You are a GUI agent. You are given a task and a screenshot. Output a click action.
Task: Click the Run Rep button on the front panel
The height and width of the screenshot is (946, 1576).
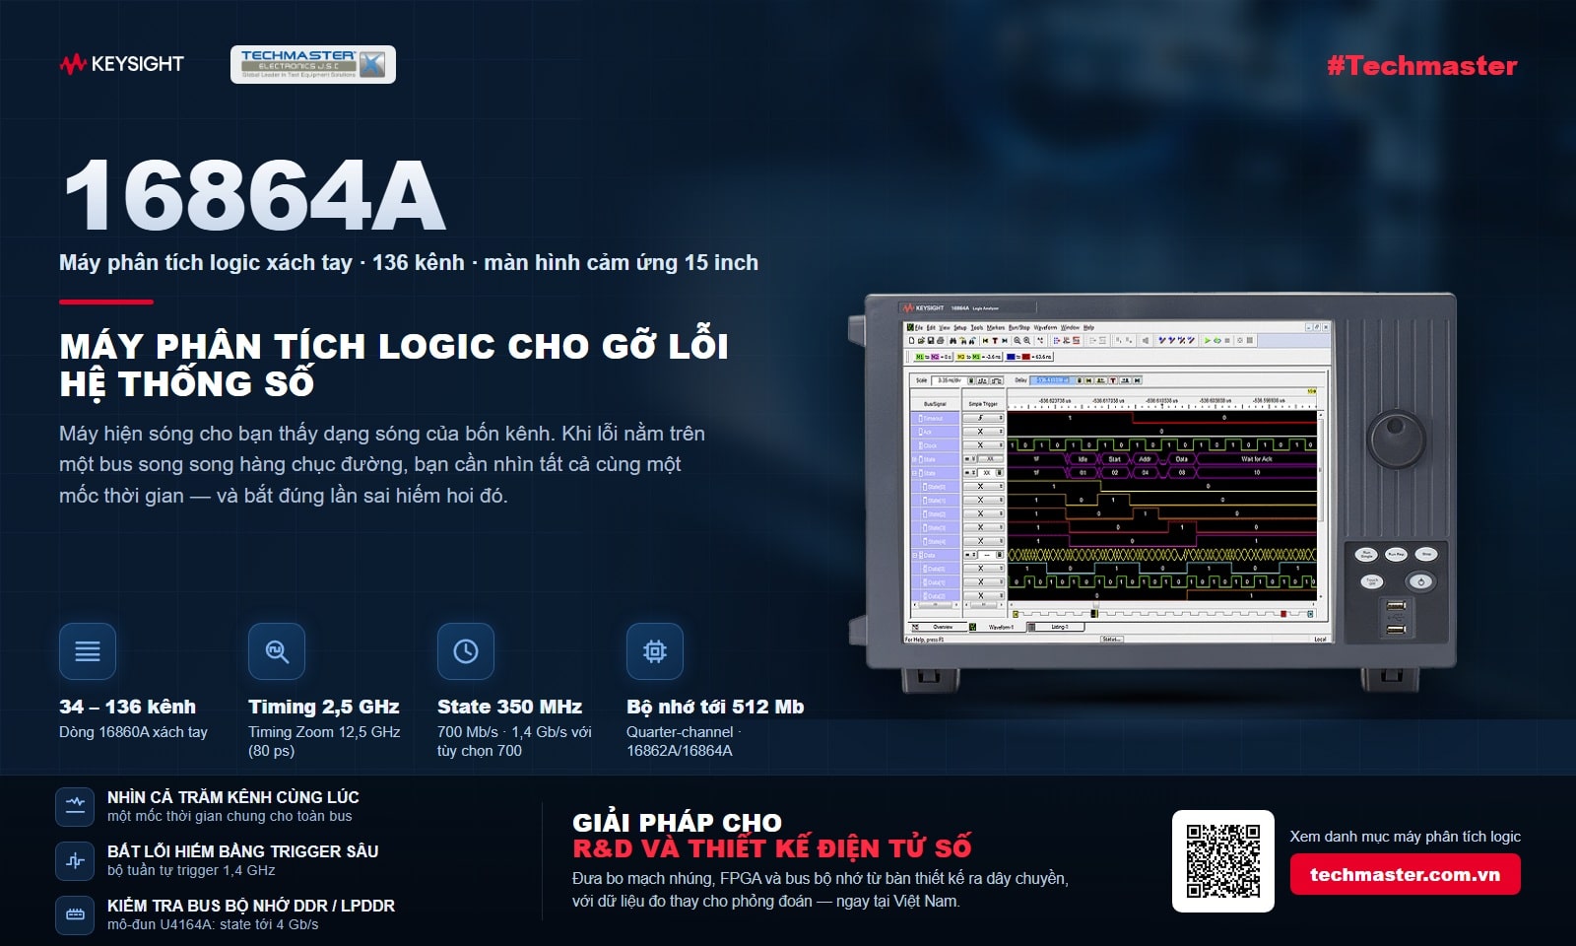pos(1396,555)
